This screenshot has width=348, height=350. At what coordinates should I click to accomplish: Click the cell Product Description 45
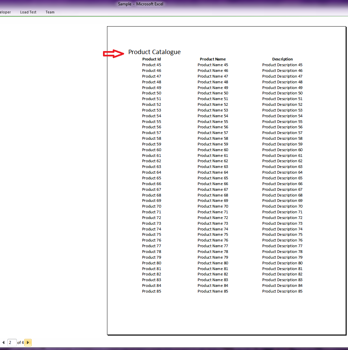point(282,65)
